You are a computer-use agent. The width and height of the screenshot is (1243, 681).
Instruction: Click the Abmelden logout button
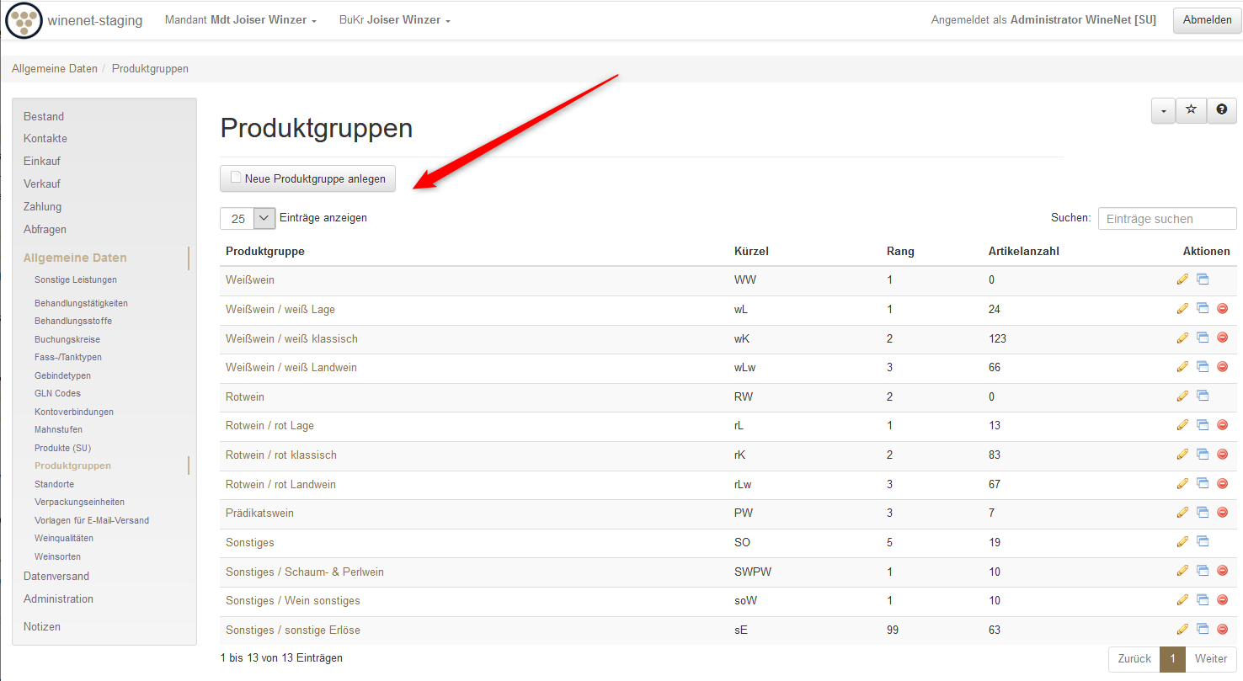1207,20
